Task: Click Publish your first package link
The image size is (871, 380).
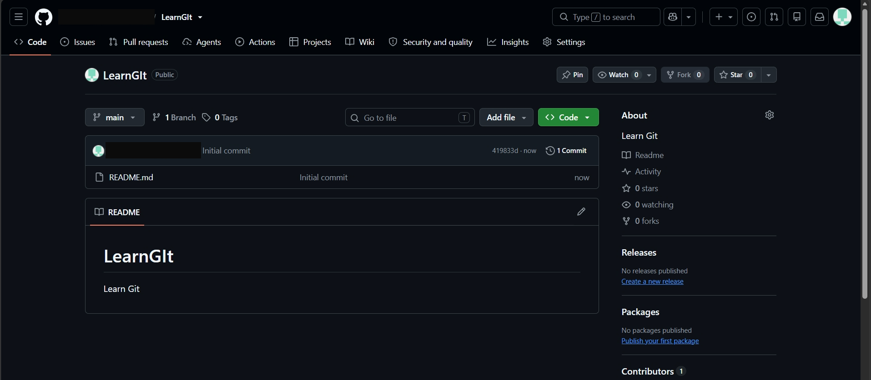Action: pos(660,341)
